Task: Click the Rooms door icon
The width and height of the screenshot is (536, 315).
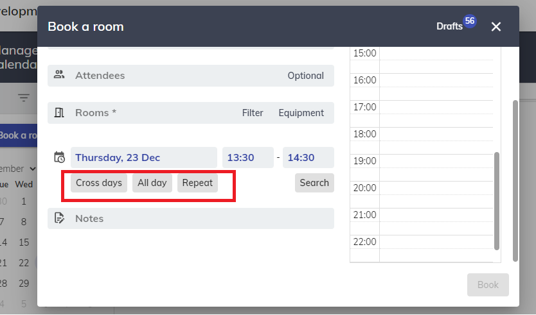Action: (x=59, y=113)
